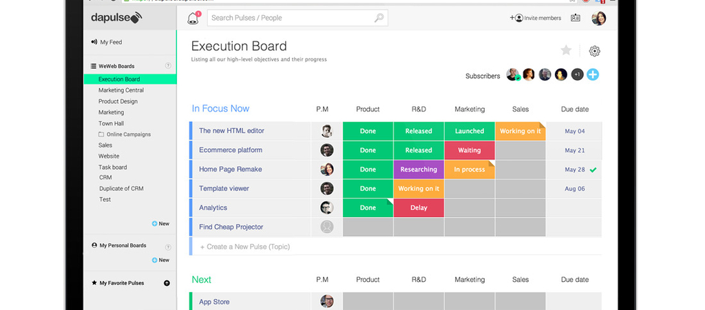Collapse My Favorite Pulses arrow

[x=167, y=283]
